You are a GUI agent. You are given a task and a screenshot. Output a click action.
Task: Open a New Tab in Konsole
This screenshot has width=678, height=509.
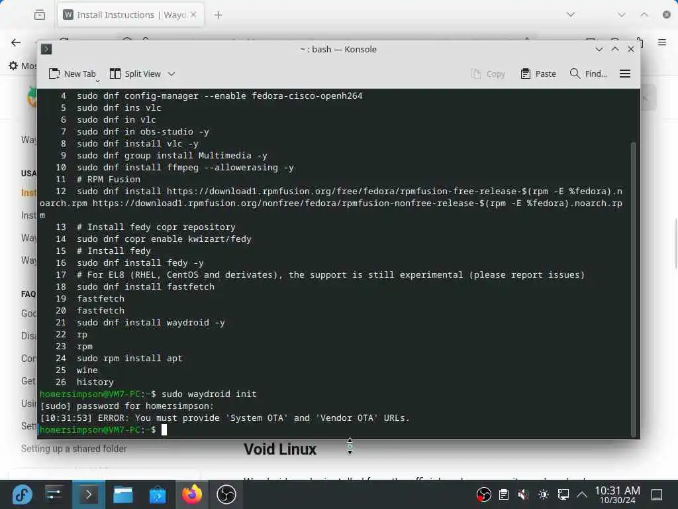coord(72,74)
